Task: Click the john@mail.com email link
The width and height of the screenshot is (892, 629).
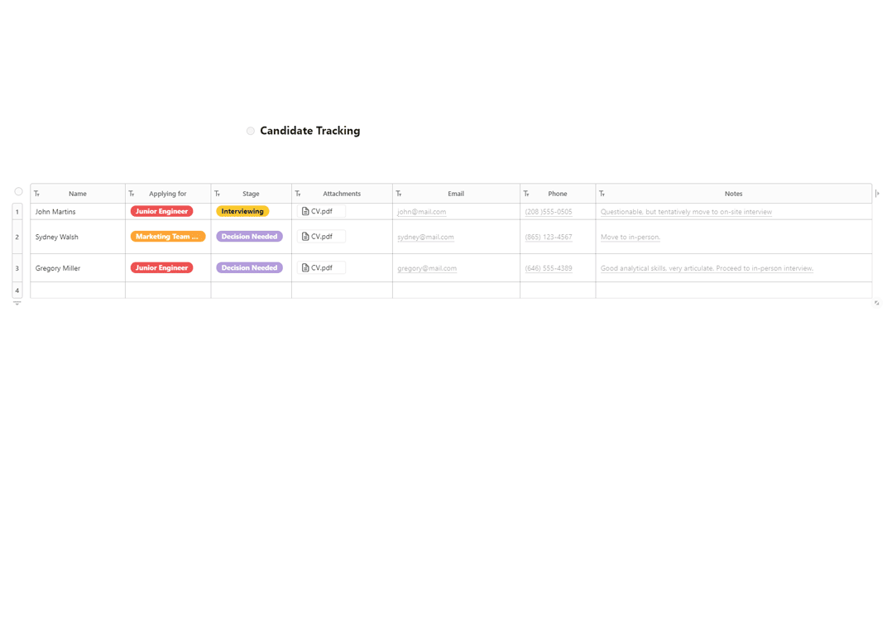Action: [422, 212]
